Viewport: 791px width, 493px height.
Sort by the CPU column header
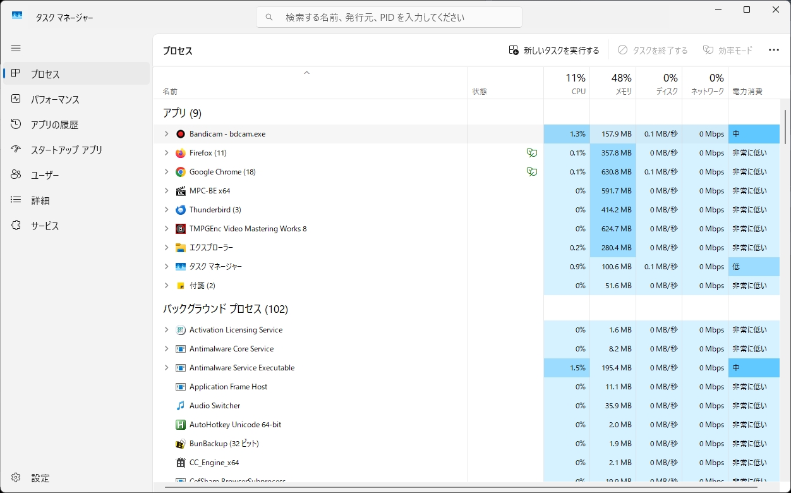point(567,83)
